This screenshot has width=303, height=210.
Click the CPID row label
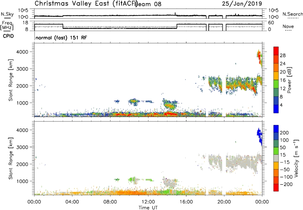pos(8,36)
